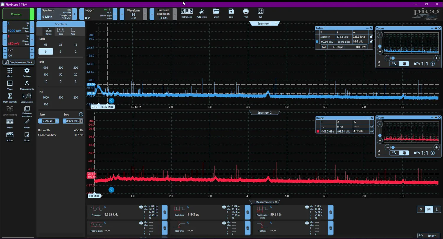Switch to the Bins tab

pos(61,31)
